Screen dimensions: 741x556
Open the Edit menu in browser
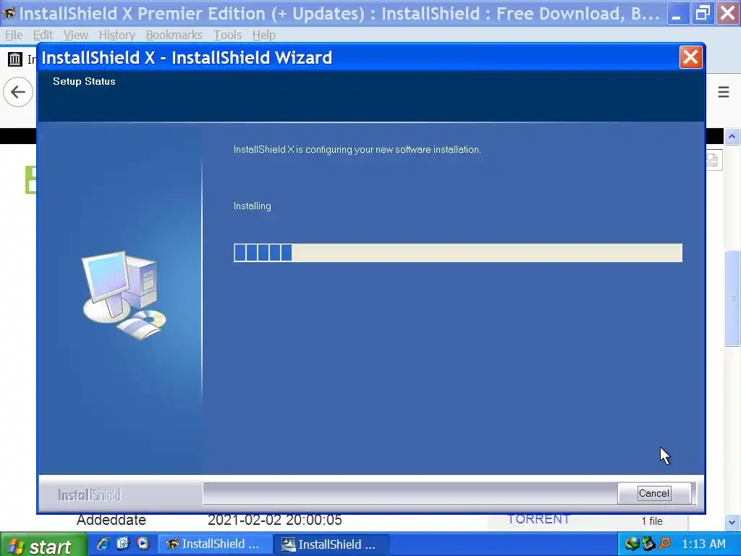pyautogui.click(x=43, y=35)
